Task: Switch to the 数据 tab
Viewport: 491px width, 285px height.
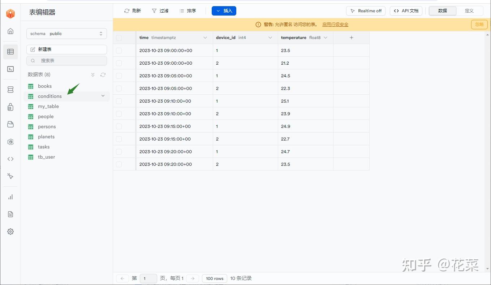Action: (442, 11)
